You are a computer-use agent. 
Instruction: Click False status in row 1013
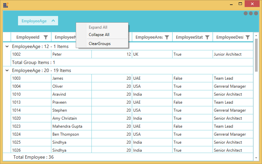[193, 102]
